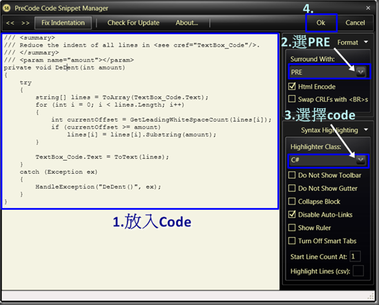
Task: Enable Do Not Show Gutter
Action: 292,188
